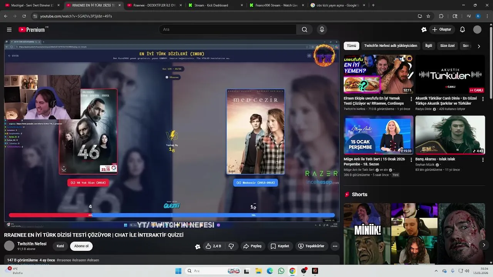Click the YouTube search magnifier button
The width and height of the screenshot is (493, 277).
tap(304, 30)
